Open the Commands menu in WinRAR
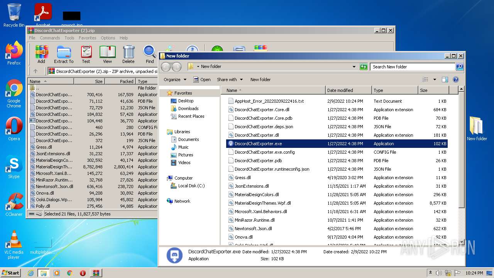The height and width of the screenshot is (278, 494). click(50, 38)
